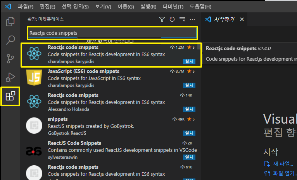297x180 pixels.
Task: Open the Run and Debug view
Action: pos(10,77)
